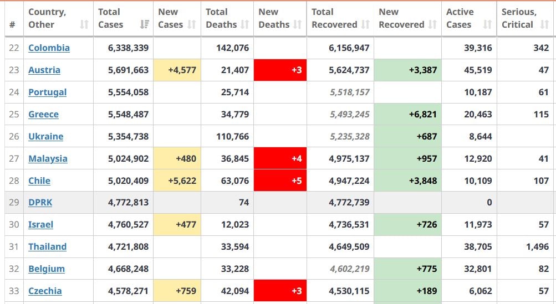
Task: Open the Israel country link
Action: click(41, 225)
